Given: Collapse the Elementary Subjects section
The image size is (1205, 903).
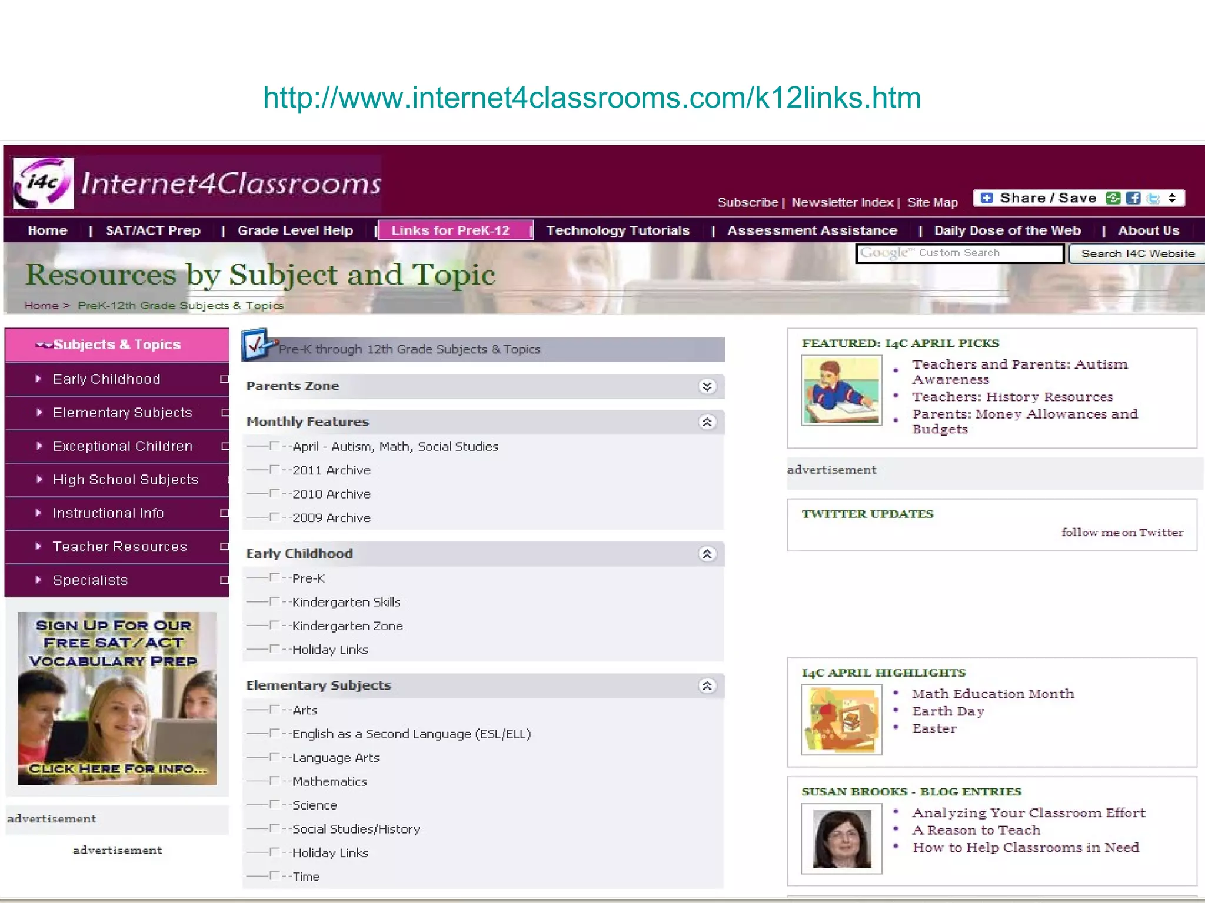Looking at the screenshot, I should (707, 685).
